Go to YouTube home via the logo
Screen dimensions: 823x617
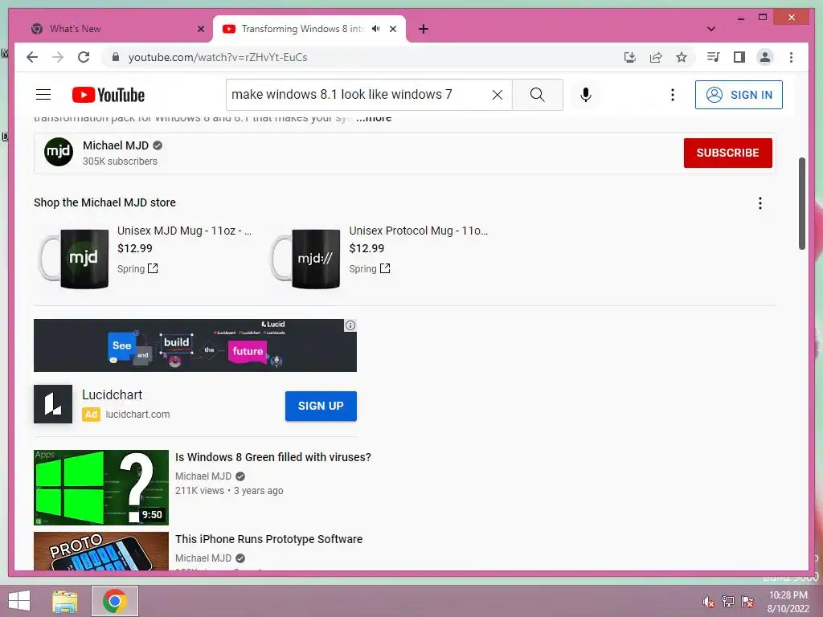pos(109,95)
